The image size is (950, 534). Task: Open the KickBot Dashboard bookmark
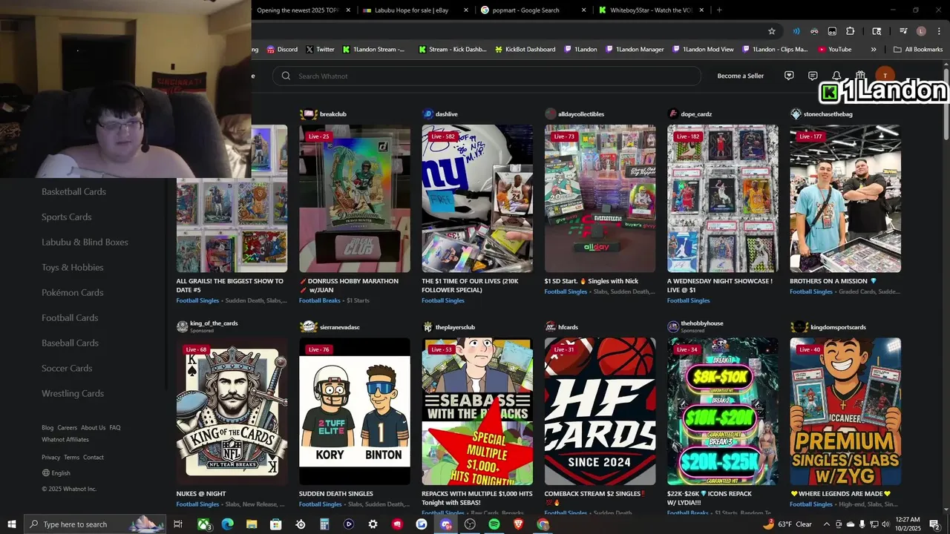click(525, 50)
